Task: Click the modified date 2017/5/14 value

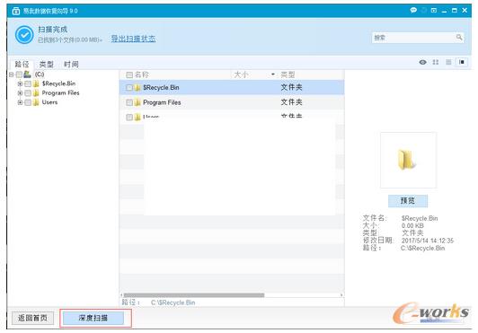Action: click(428, 241)
